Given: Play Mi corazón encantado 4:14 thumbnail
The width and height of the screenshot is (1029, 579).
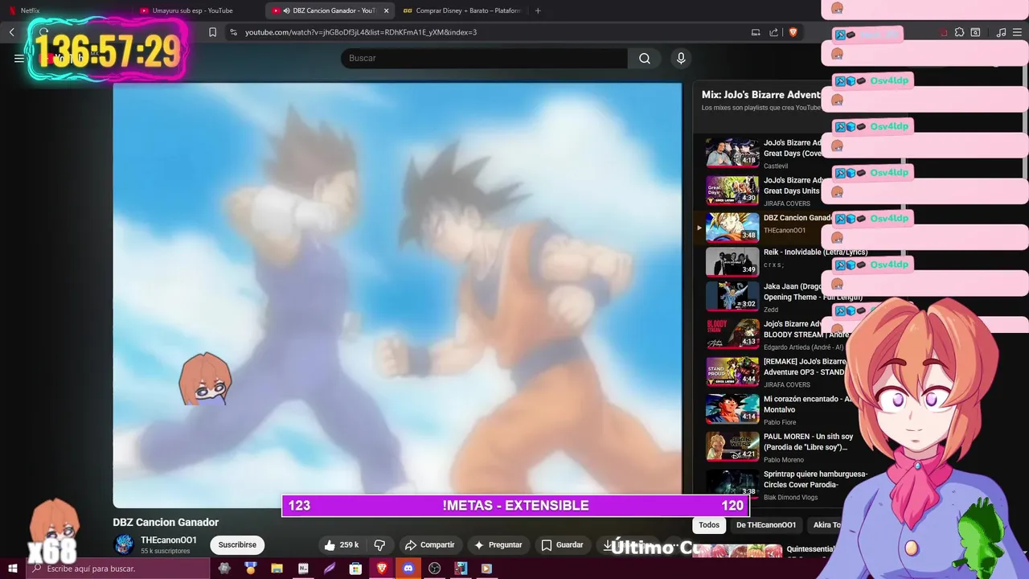Looking at the screenshot, I should coord(732,409).
